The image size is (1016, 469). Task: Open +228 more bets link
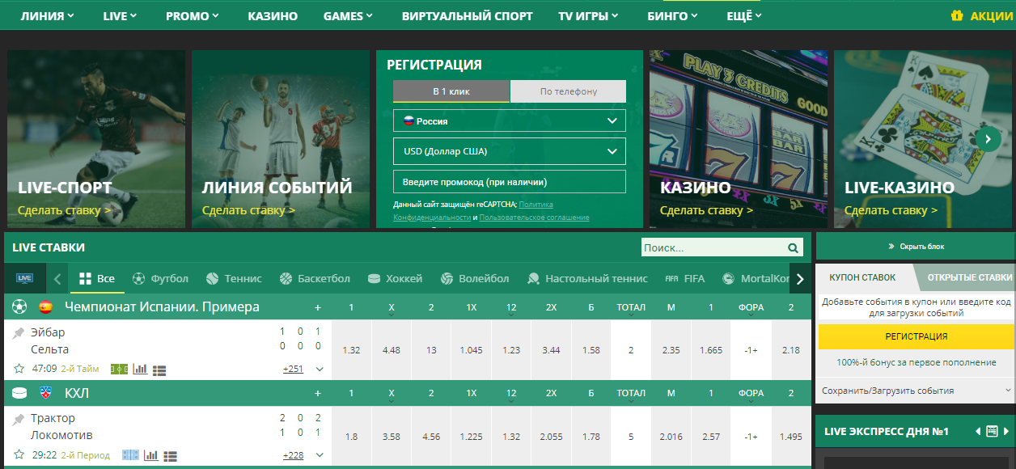point(293,455)
